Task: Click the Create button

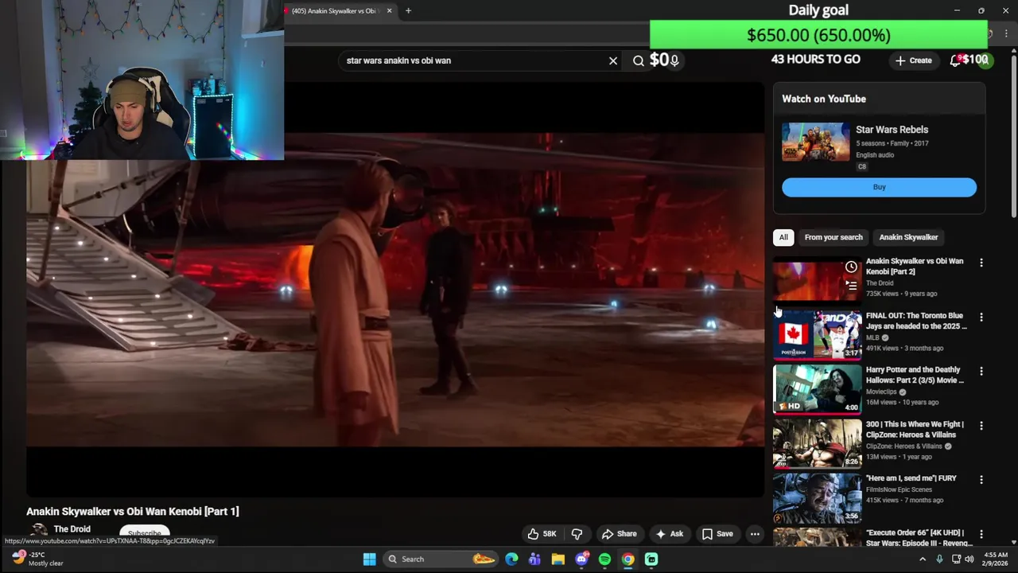Action: (913, 60)
